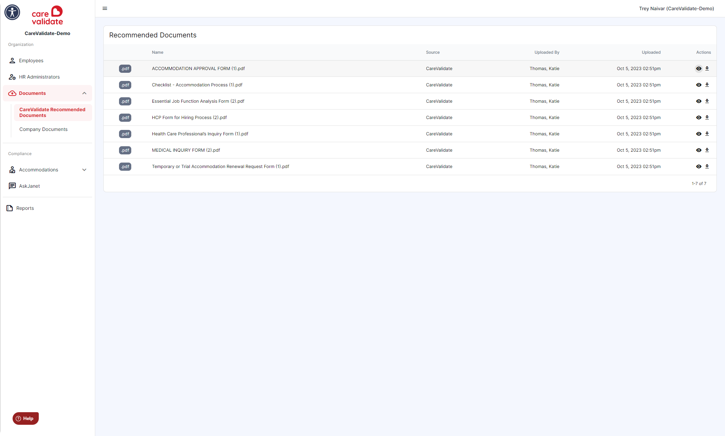Click the '1-7 of 7' pagination text
This screenshot has width=725, height=436.
click(699, 184)
